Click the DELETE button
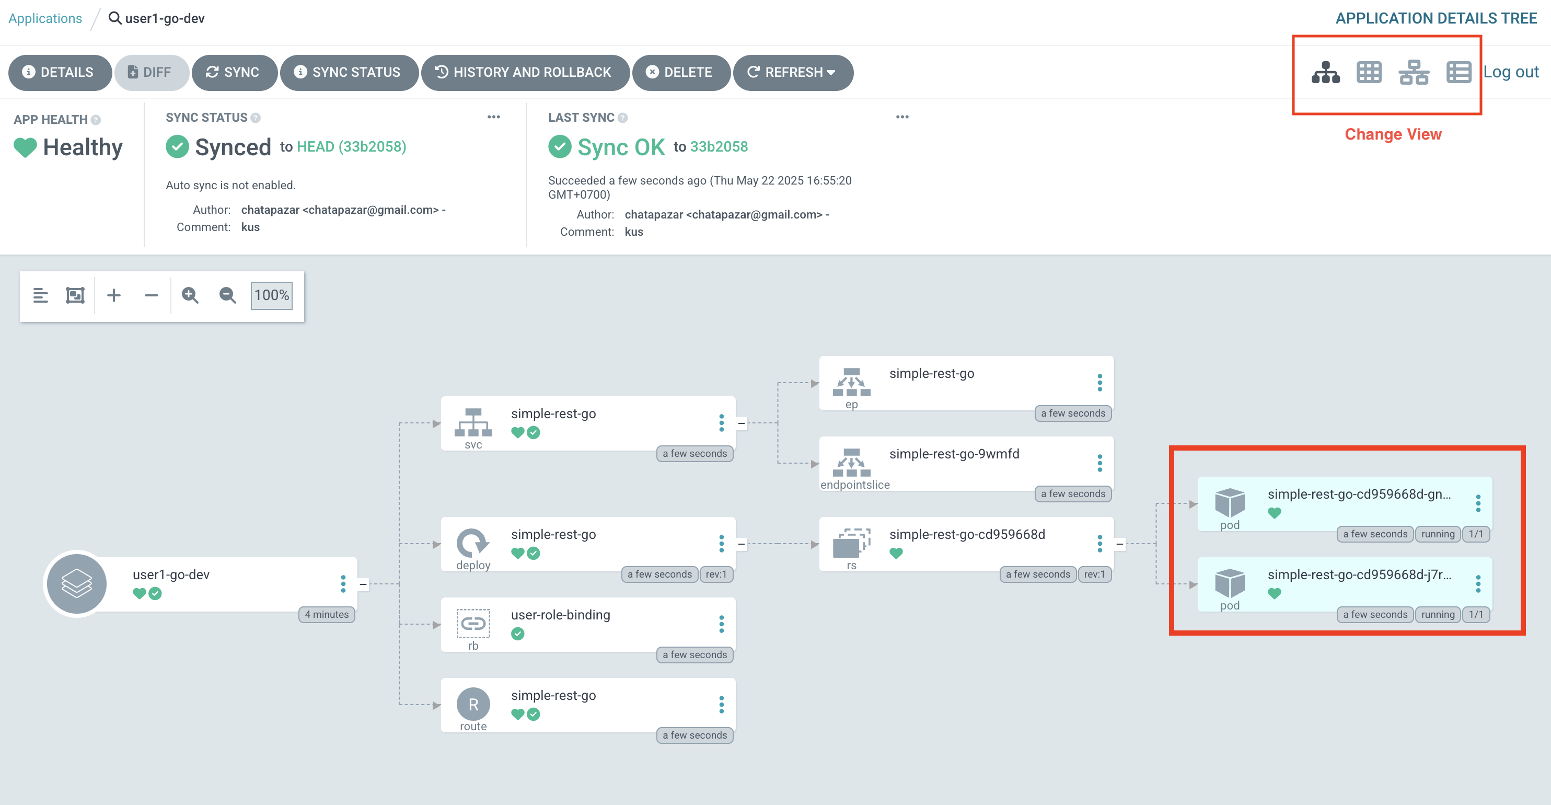 [x=681, y=72]
